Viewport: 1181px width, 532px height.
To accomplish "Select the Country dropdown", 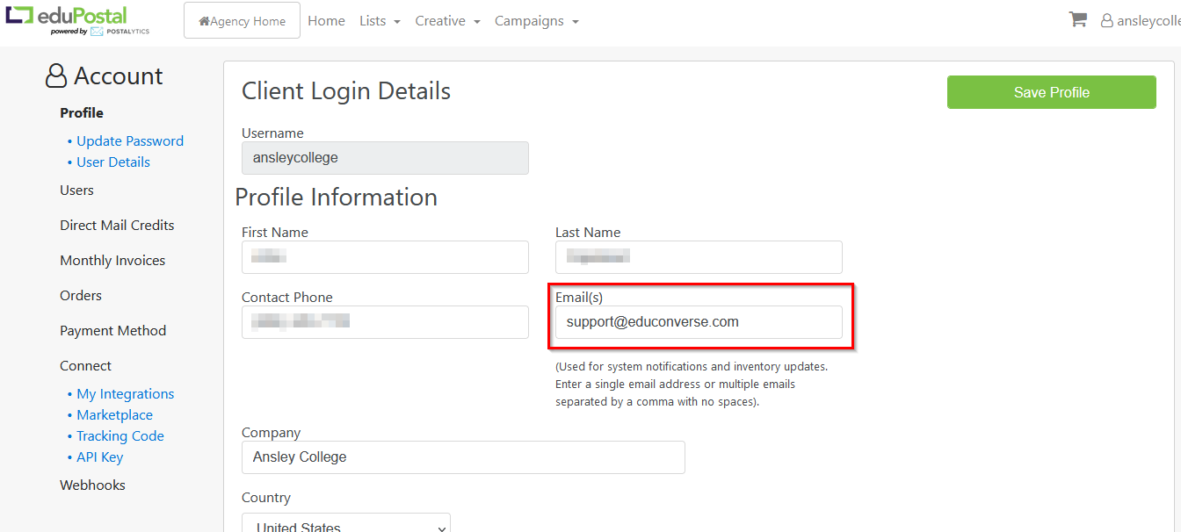I will [346, 523].
